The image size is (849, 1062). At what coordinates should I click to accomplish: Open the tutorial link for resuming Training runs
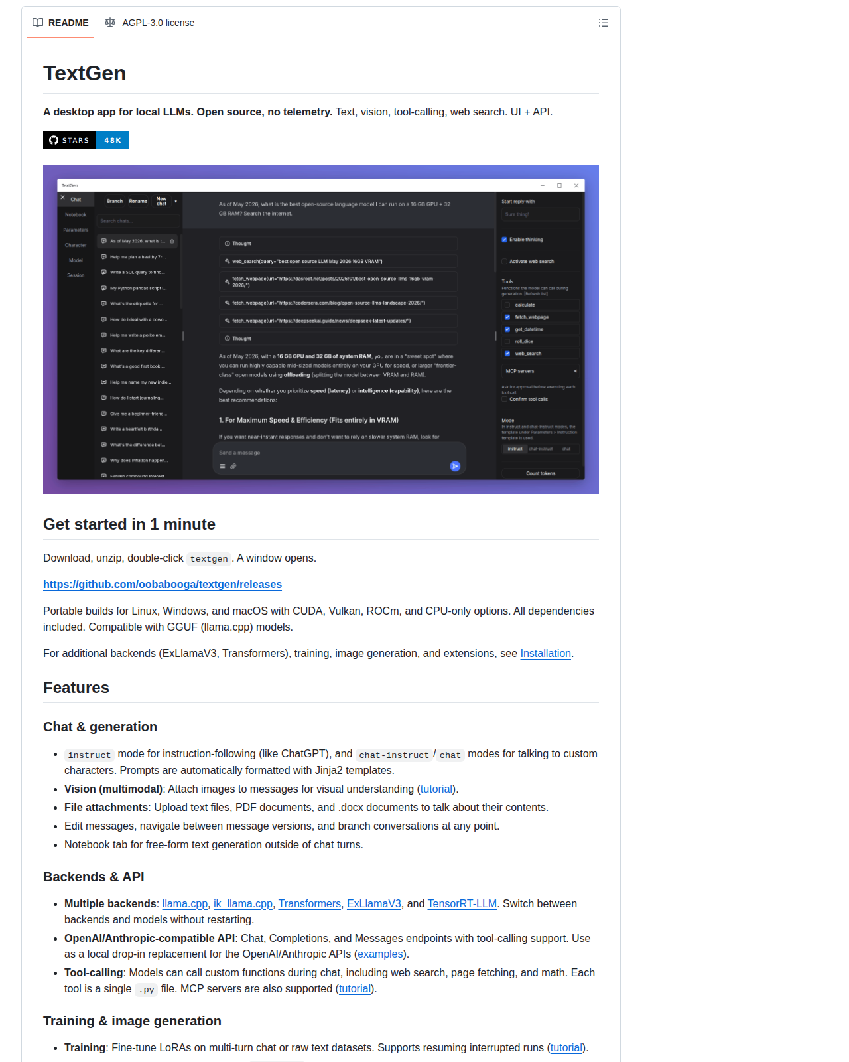(x=566, y=1047)
